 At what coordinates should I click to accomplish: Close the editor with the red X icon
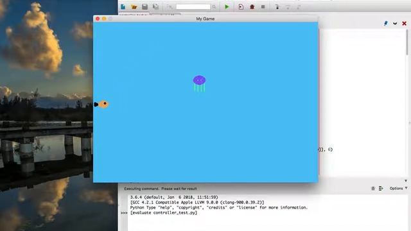pyautogui.click(x=404, y=23)
